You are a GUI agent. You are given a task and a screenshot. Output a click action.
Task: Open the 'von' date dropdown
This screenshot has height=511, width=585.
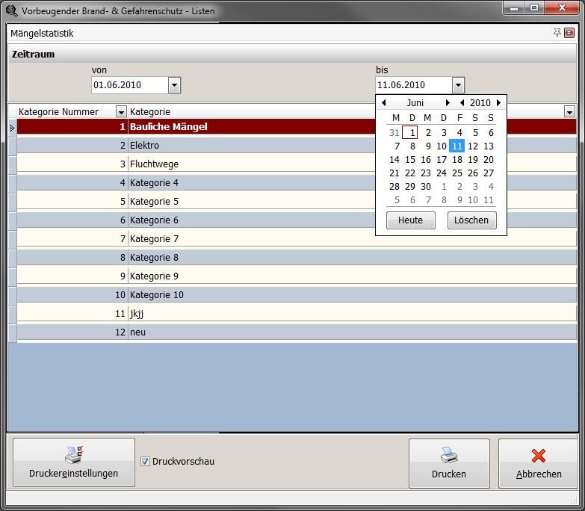174,85
